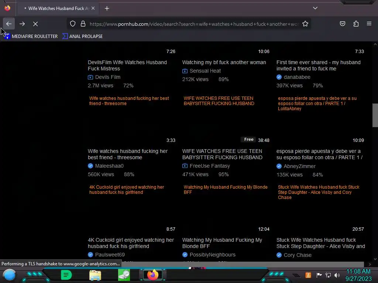Screen dimensions: 378x283
Task: Open the tracking protection shield panel
Action: tap(73, 24)
